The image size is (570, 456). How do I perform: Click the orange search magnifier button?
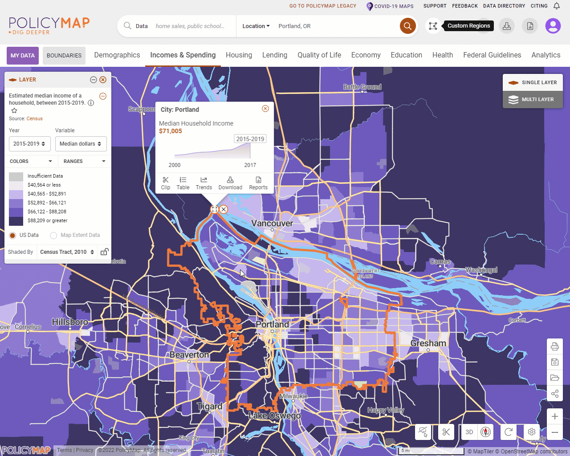tap(407, 26)
